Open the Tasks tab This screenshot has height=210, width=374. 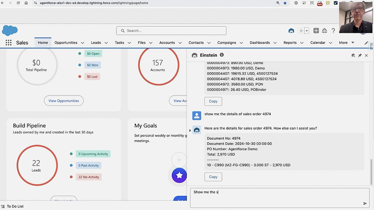pos(119,42)
